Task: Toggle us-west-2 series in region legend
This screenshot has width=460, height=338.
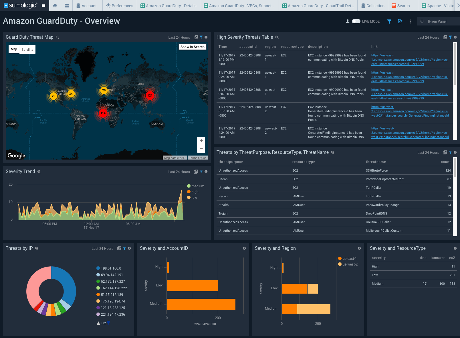Action: pos(348,264)
